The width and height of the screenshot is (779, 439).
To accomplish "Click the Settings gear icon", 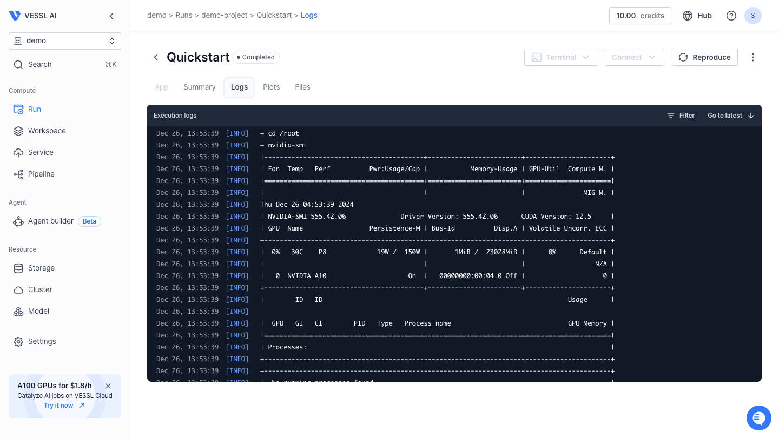I will (18, 341).
